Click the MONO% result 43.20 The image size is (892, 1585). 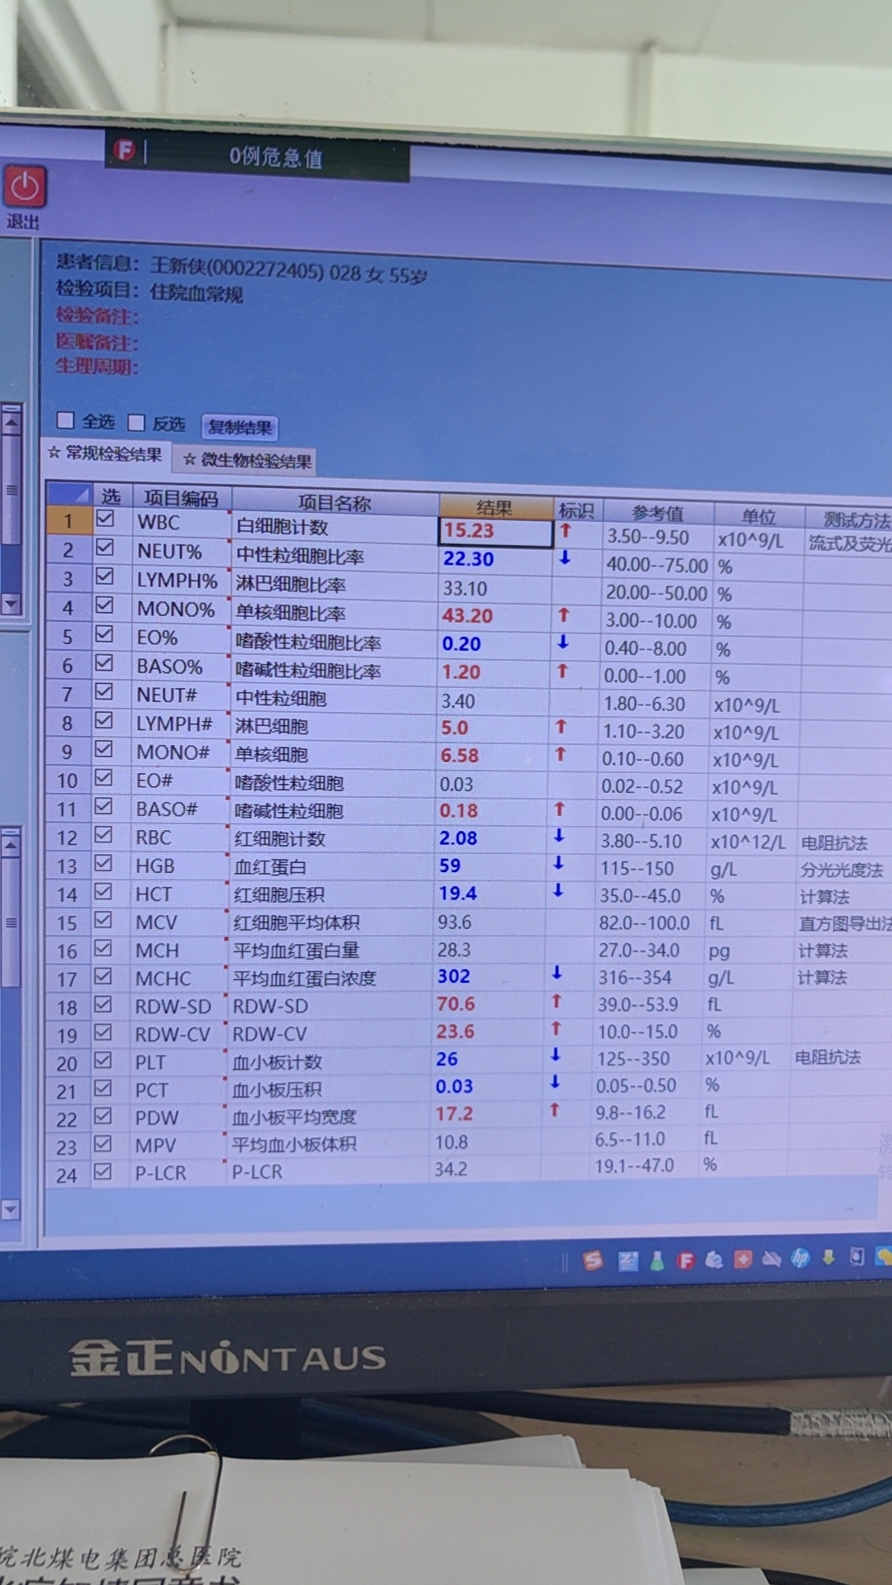[x=467, y=615]
